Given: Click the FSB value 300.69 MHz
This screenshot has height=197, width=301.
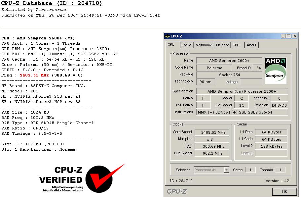Looking at the screenshot, I should (x=212, y=146).
